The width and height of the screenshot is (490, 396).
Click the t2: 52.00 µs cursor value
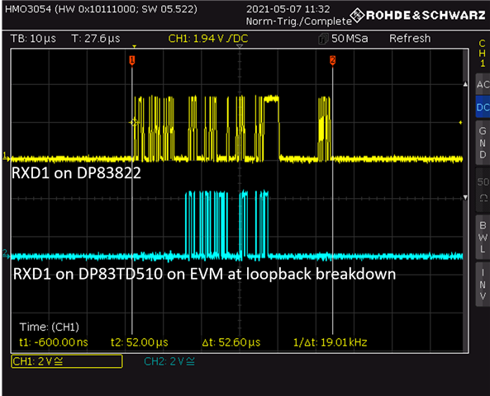tap(140, 342)
